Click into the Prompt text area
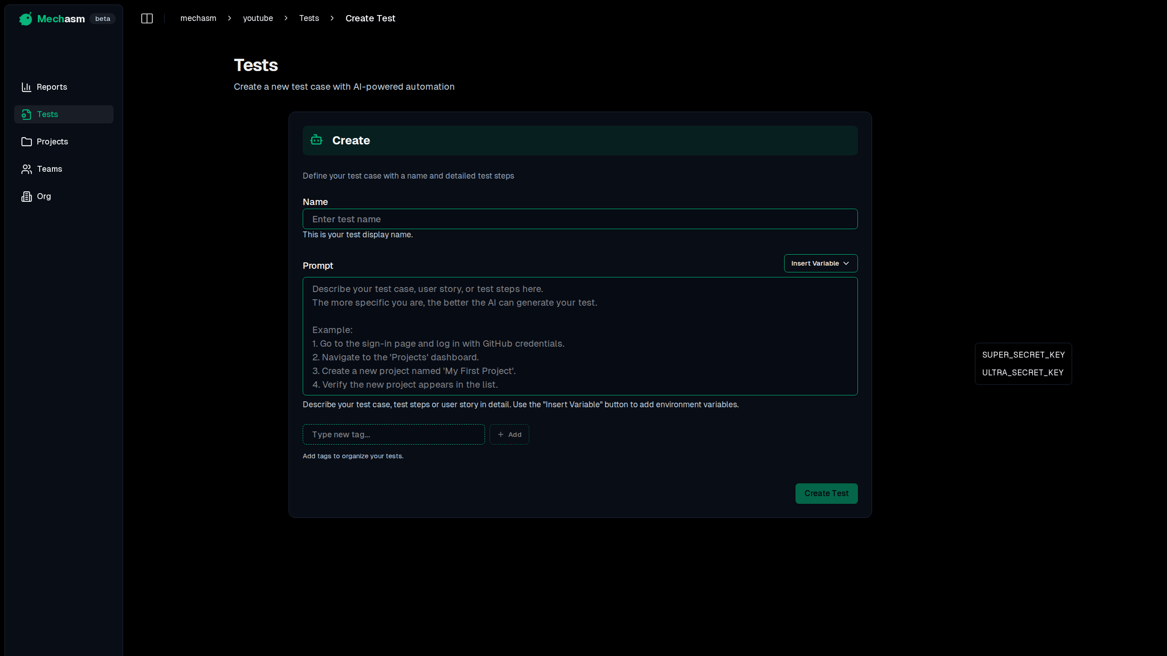The height and width of the screenshot is (656, 1167). [580, 336]
